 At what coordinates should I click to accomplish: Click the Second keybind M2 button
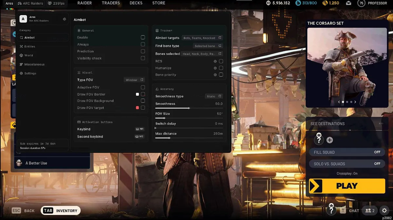(x=140, y=137)
